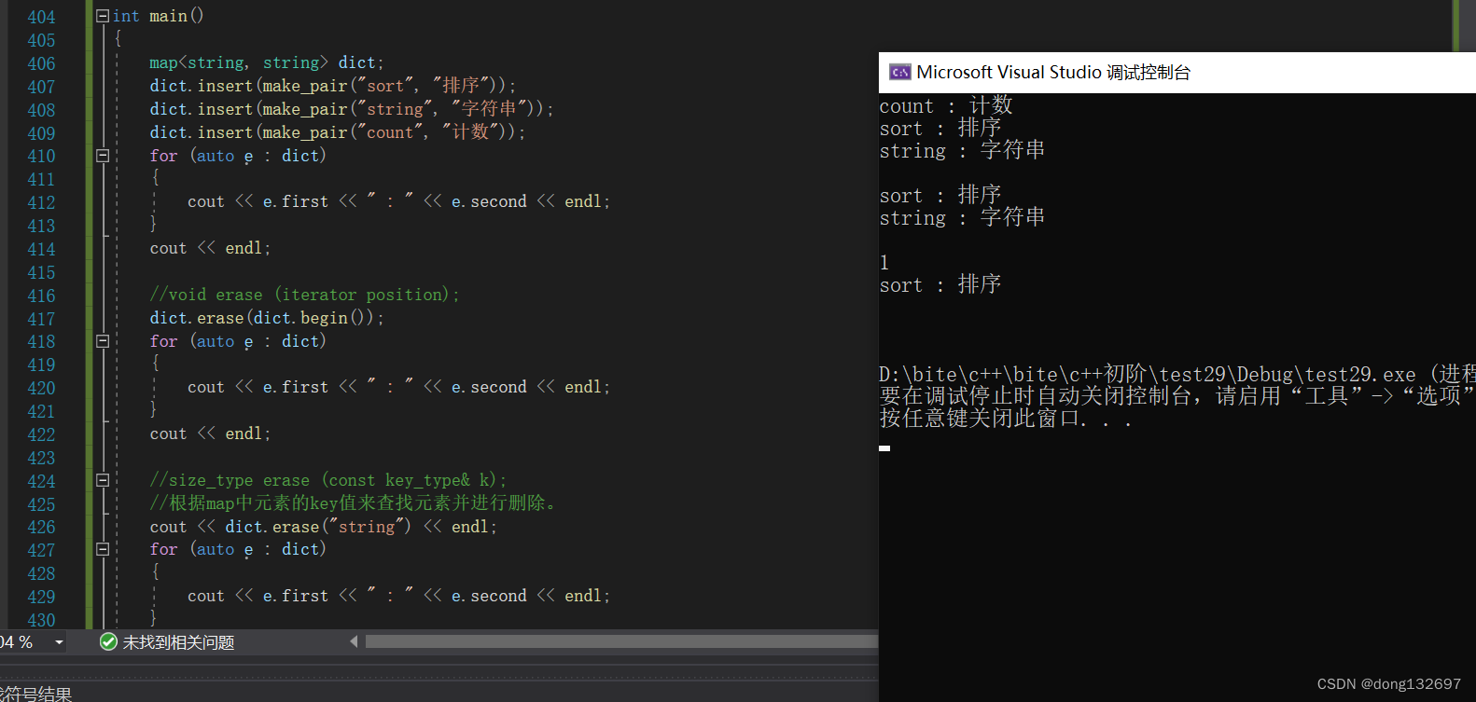Click line number 417
Viewport: 1476px width, 702px height.
click(x=41, y=319)
